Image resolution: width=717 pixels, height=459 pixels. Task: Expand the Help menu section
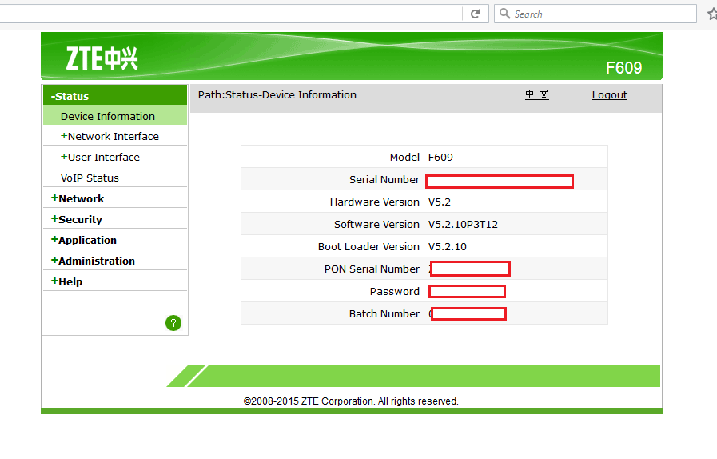tap(66, 281)
